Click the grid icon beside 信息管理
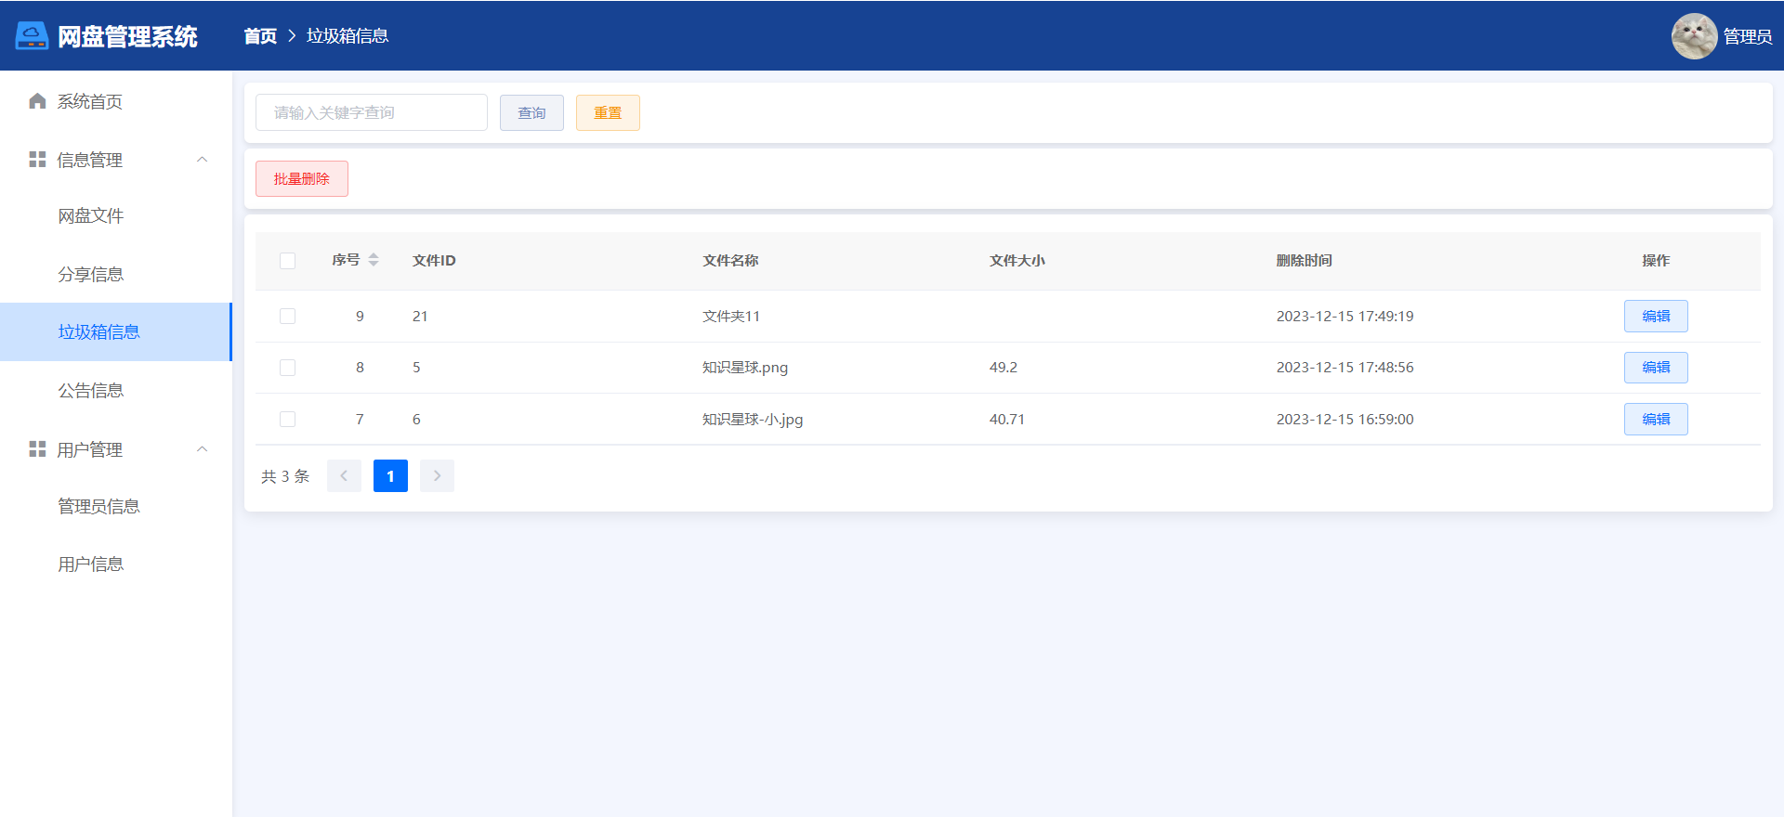Viewport: 1784px width, 817px height. [x=37, y=160]
